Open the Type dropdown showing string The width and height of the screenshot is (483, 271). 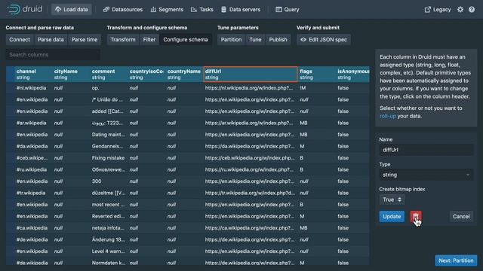(x=426, y=175)
